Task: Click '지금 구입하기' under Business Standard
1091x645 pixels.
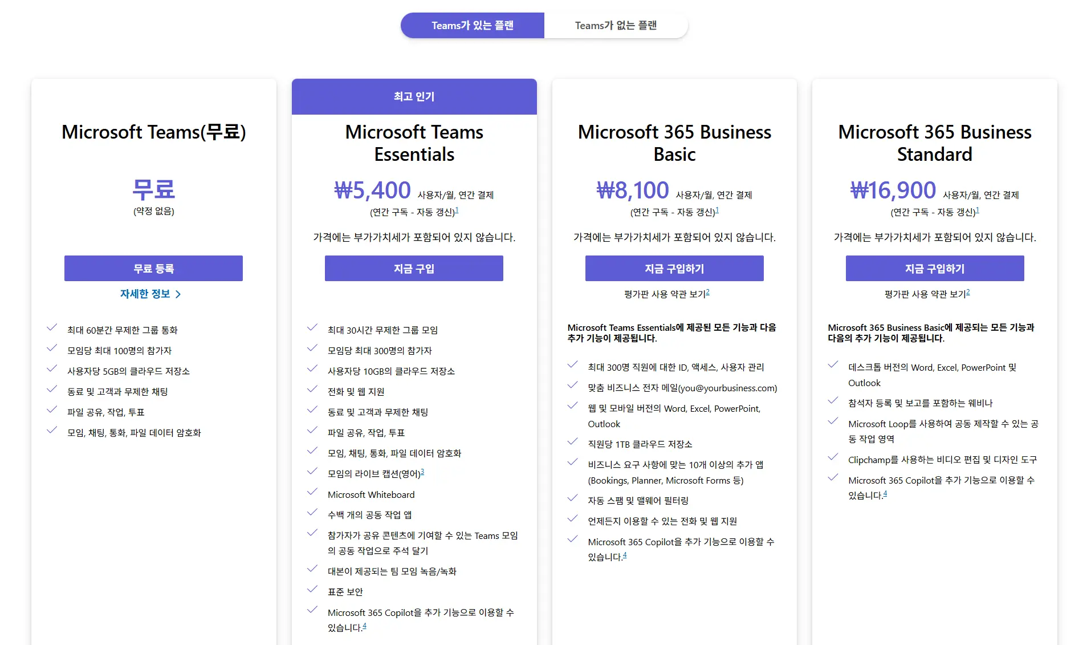Action: (934, 269)
